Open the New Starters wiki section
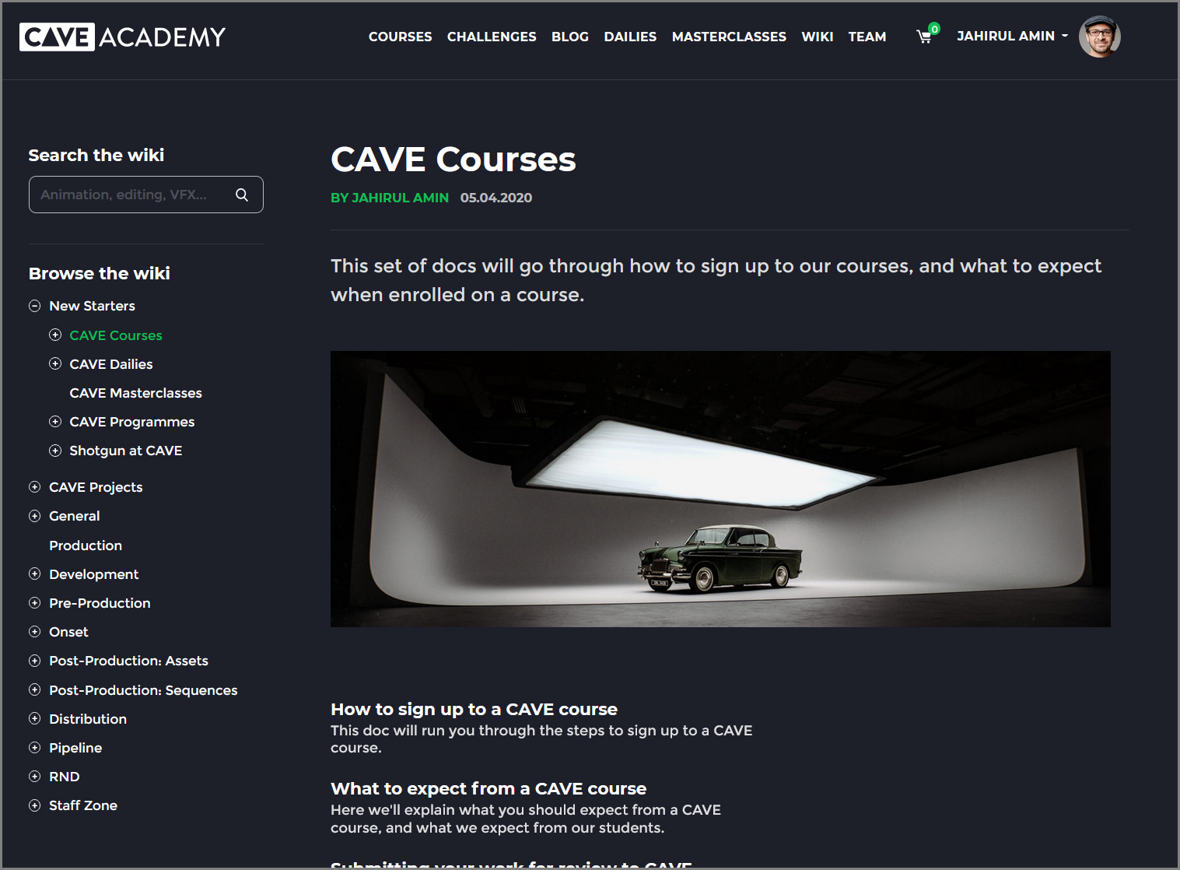Image resolution: width=1180 pixels, height=870 pixels. point(92,306)
